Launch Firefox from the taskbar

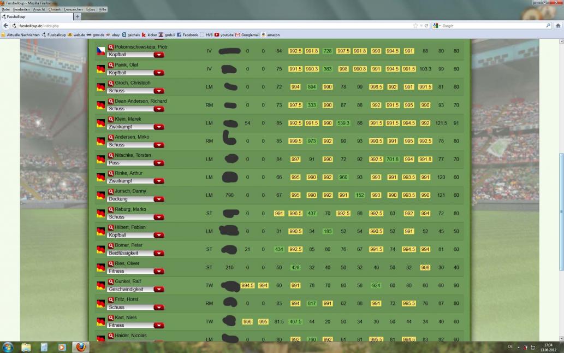[80, 347]
